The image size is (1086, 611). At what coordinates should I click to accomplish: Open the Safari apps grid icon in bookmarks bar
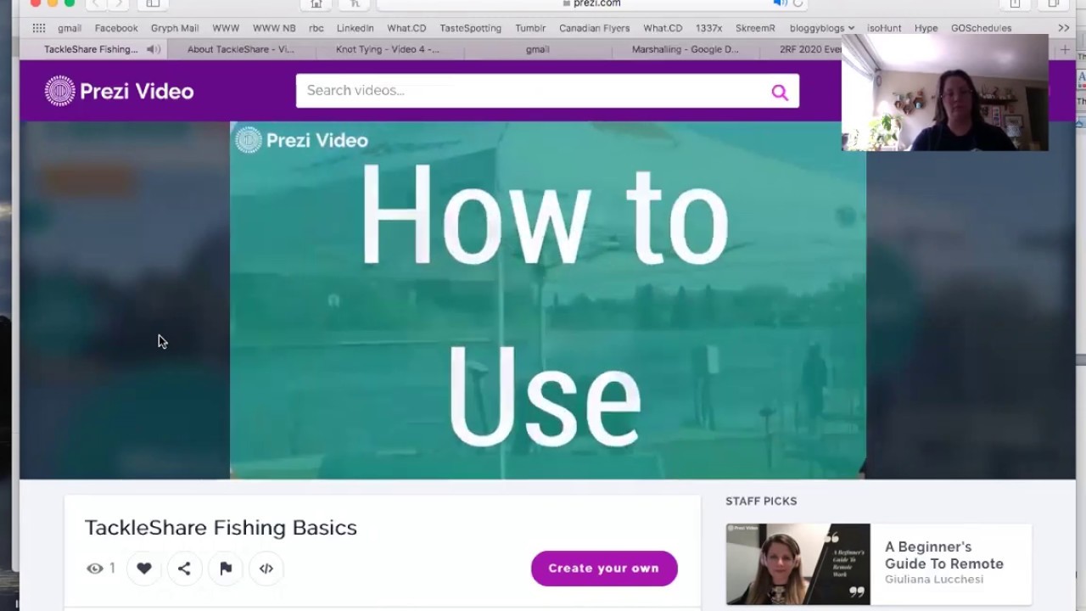pyautogui.click(x=39, y=28)
